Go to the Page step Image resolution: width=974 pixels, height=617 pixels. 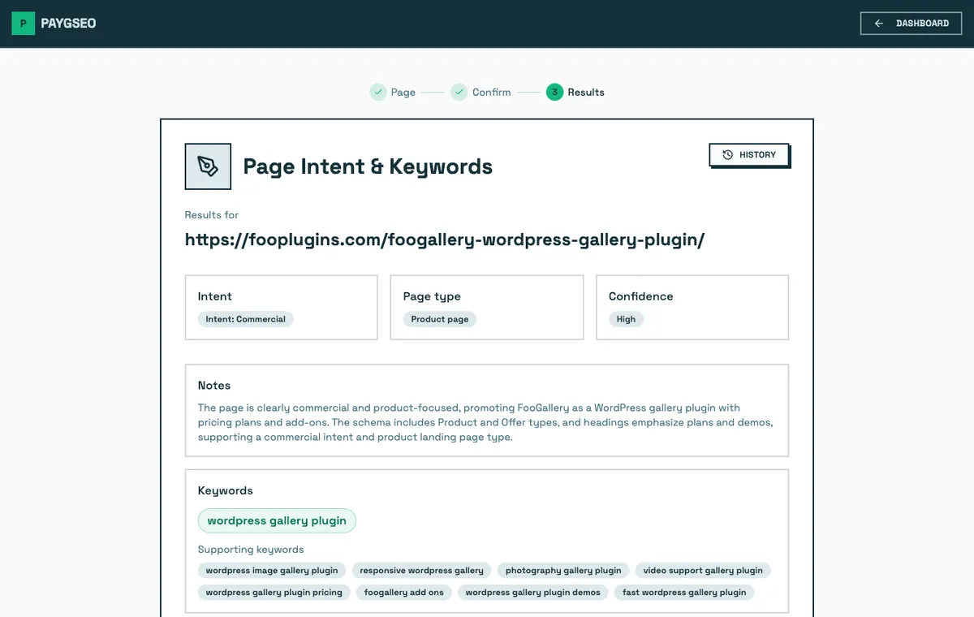403,93
